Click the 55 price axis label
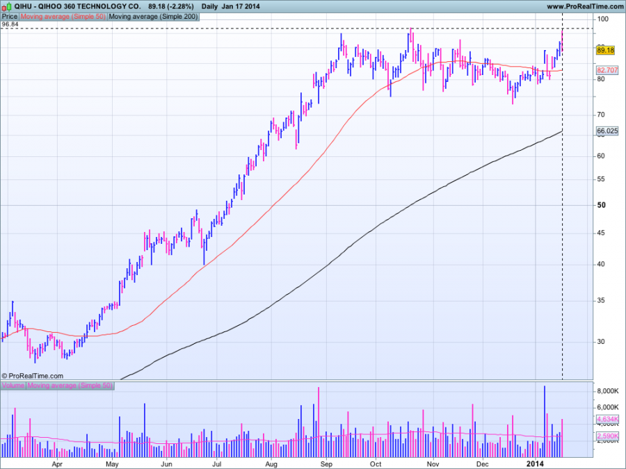 (x=601, y=179)
